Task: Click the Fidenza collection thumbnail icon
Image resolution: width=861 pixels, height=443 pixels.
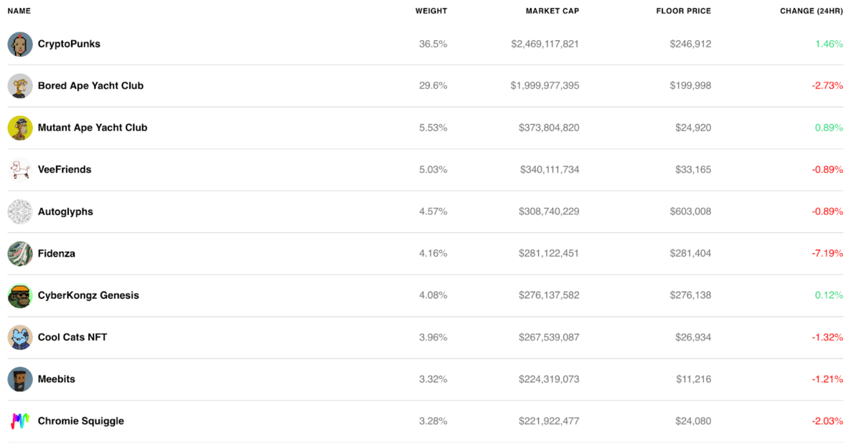Action: [20, 254]
